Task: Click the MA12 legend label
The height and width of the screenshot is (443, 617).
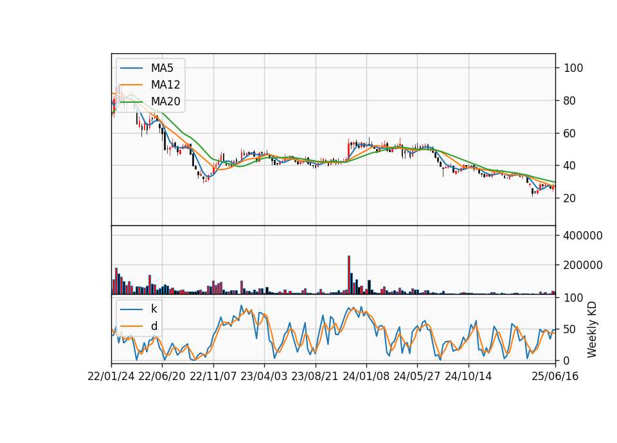Action: (x=165, y=85)
